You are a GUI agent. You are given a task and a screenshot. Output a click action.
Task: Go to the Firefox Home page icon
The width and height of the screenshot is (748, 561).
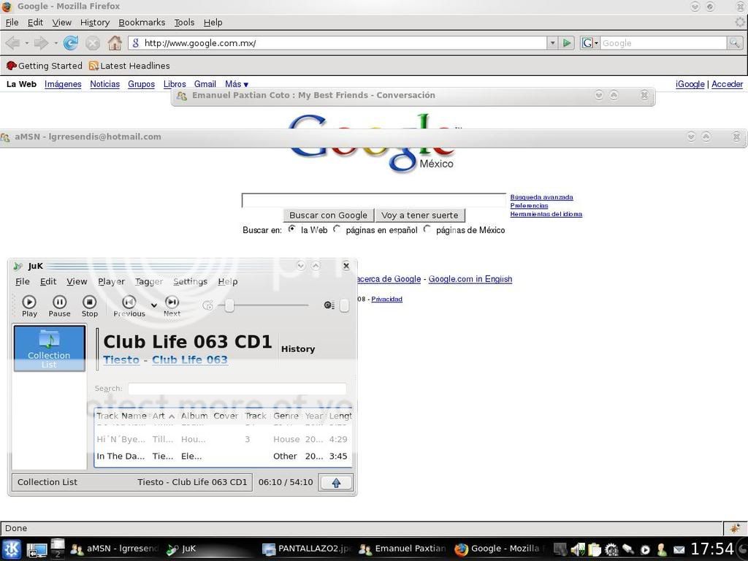(x=115, y=43)
